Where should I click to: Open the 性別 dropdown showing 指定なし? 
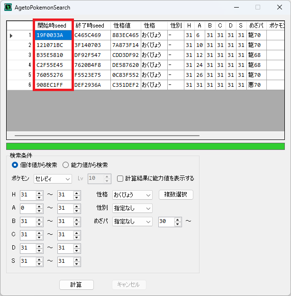tap(132, 208)
